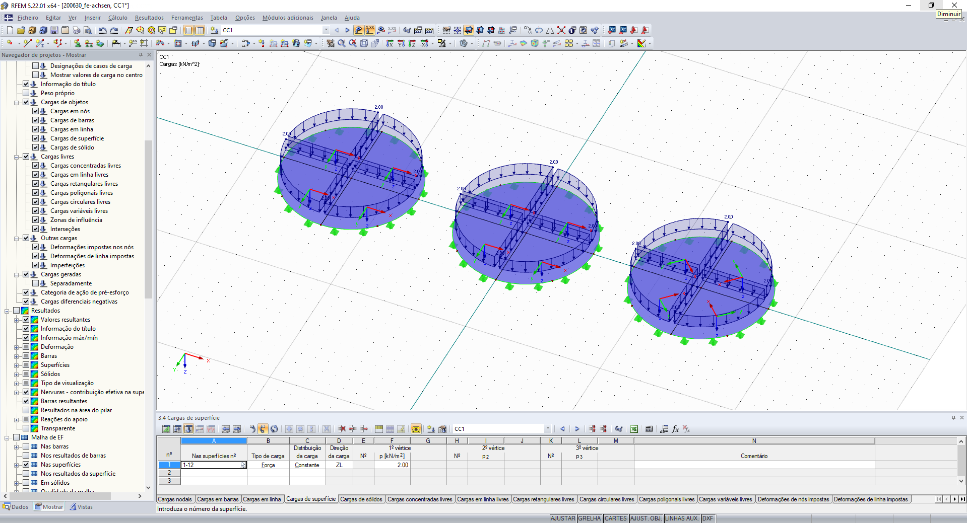Open the Ferramentas menu
The width and height of the screenshot is (967, 523).
coord(187,18)
